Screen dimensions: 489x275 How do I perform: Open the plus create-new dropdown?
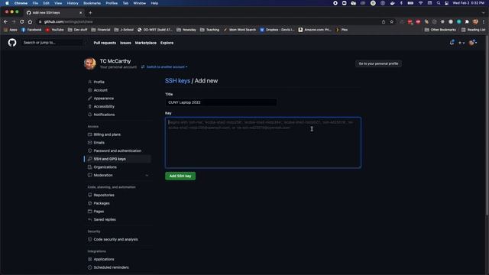(x=461, y=43)
